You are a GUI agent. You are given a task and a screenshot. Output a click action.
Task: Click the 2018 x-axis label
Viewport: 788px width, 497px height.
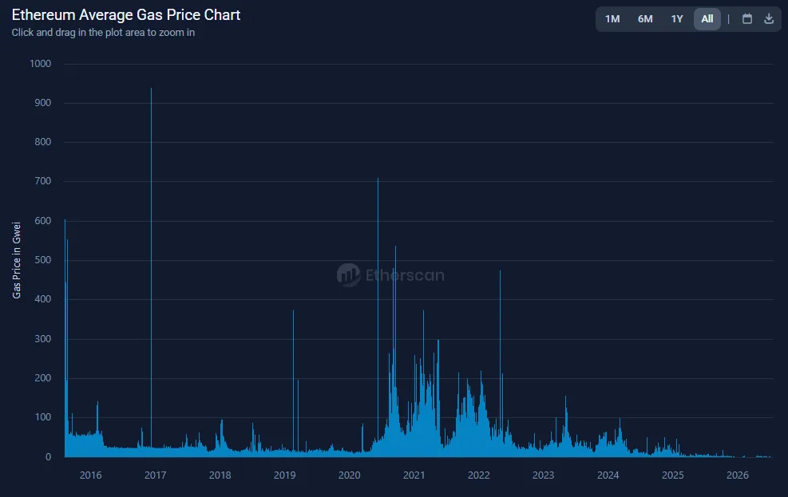pyautogui.click(x=220, y=475)
